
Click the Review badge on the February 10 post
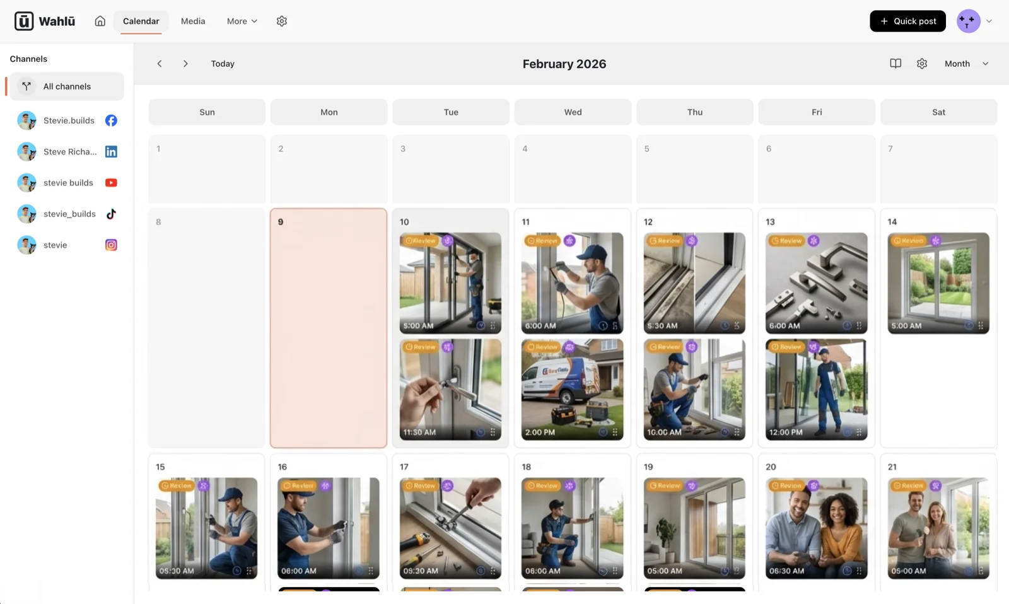tap(421, 240)
